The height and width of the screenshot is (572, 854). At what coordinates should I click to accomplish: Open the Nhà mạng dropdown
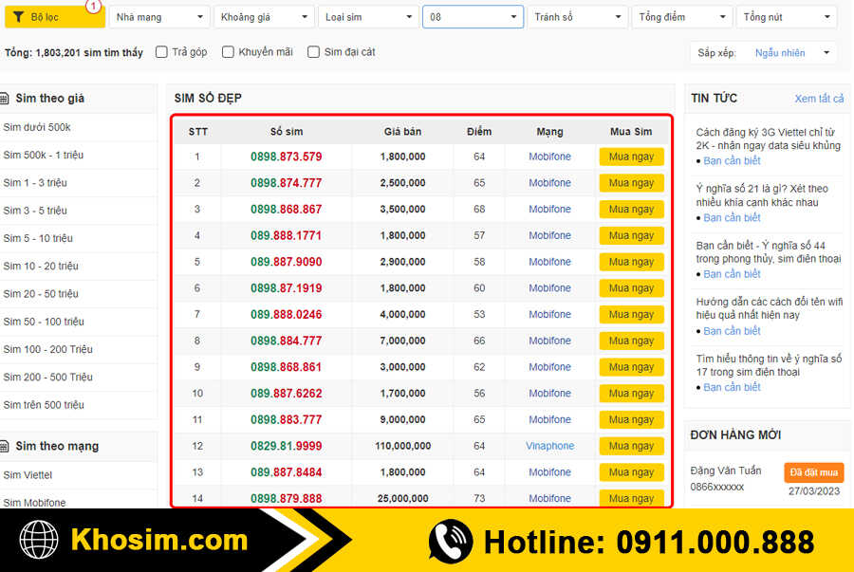point(158,16)
